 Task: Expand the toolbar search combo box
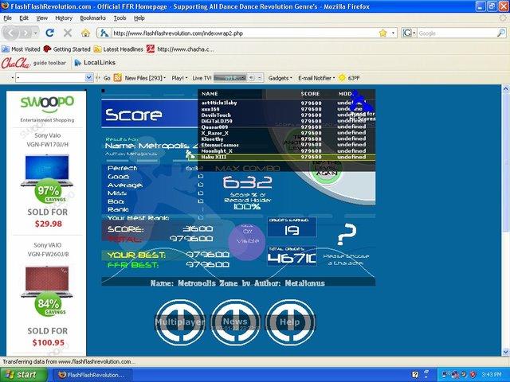pyautogui.click(x=89, y=78)
